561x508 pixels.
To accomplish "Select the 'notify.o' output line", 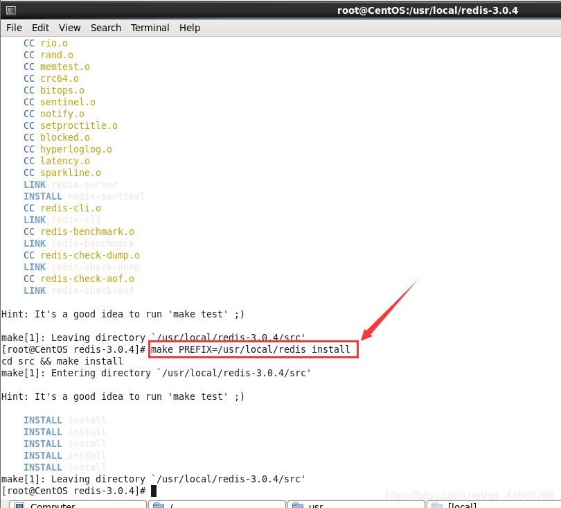I will 54,114.
